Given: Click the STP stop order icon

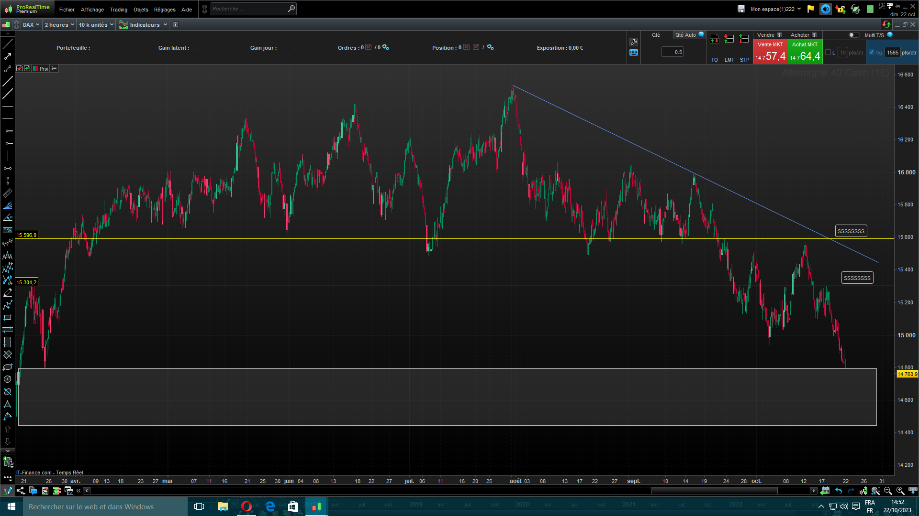Looking at the screenshot, I should [x=744, y=39].
